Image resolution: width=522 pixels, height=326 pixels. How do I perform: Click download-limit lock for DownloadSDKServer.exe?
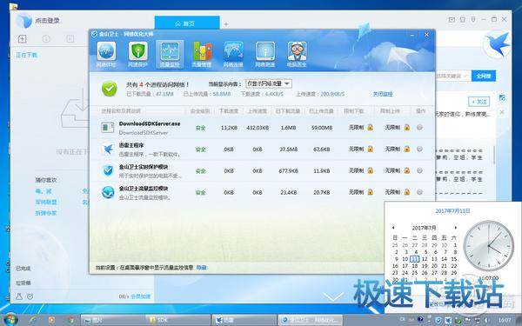point(371,128)
